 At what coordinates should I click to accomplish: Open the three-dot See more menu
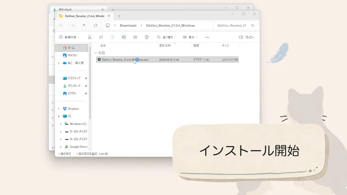click(207, 37)
